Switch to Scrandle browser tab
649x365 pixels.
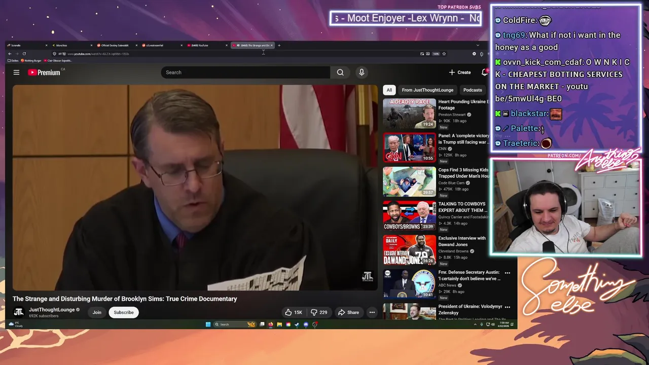tap(27, 46)
